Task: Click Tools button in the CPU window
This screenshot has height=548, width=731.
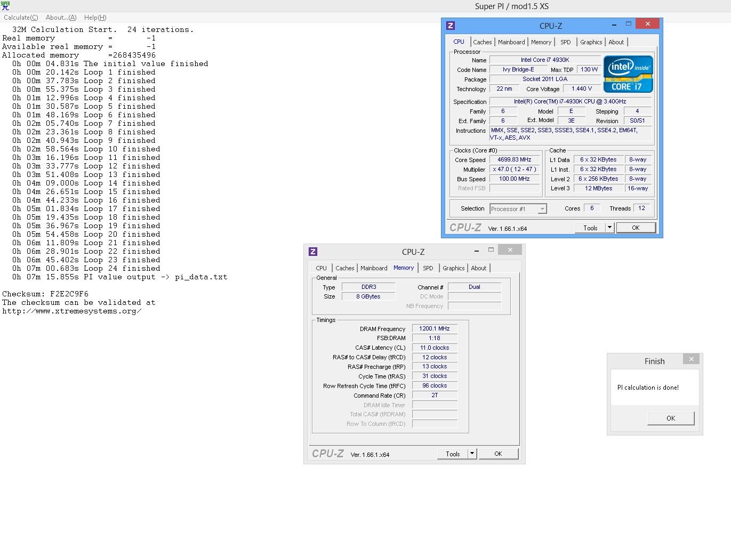Action: (x=590, y=228)
